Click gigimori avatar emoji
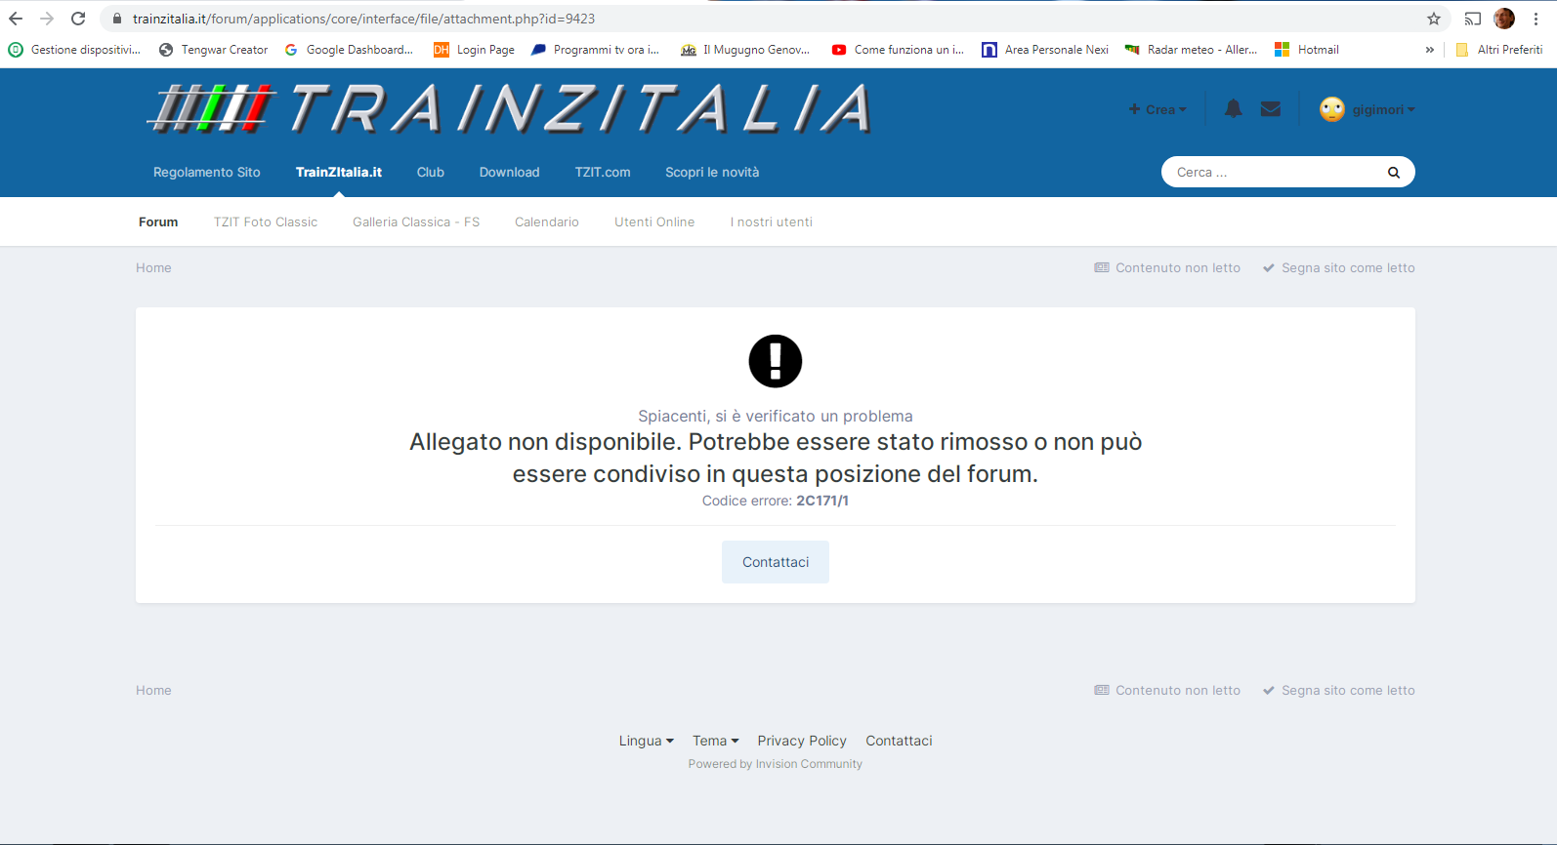Viewport: 1557px width, 845px height. 1332,109
